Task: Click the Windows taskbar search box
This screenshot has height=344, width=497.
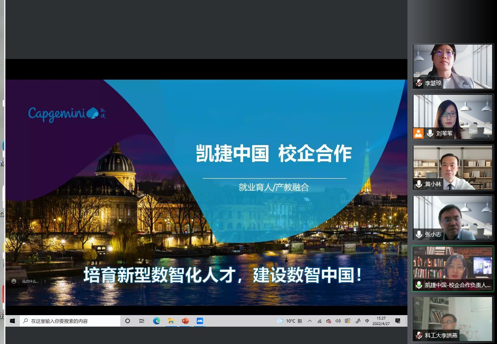Action: tap(70, 321)
